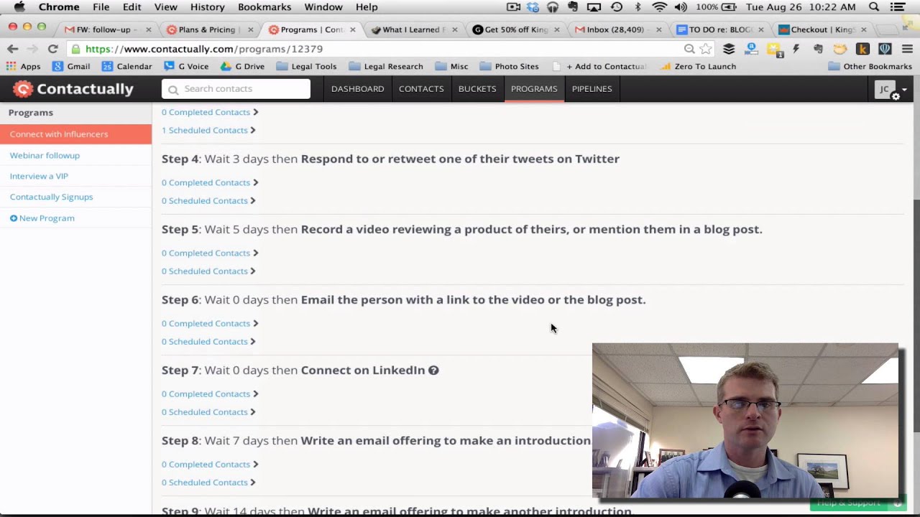
Task: Expand the 1 Scheduled Contacts list
Action: 208,131
